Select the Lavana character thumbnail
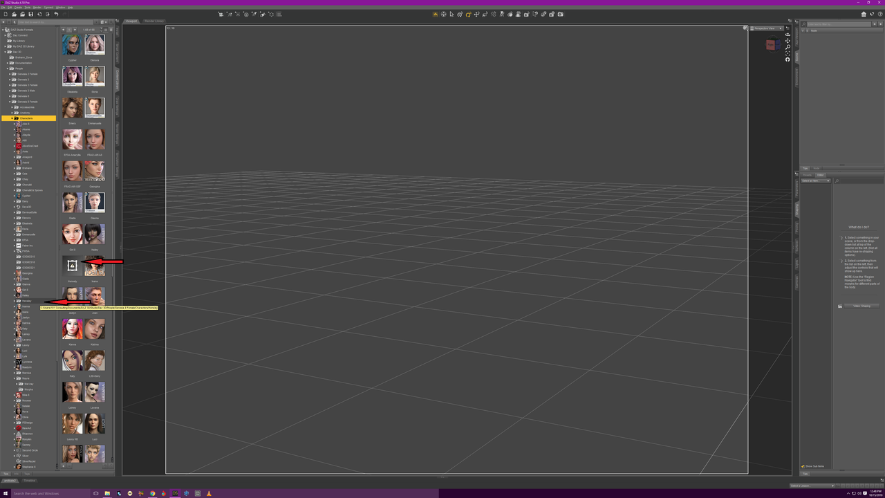 tap(95, 391)
